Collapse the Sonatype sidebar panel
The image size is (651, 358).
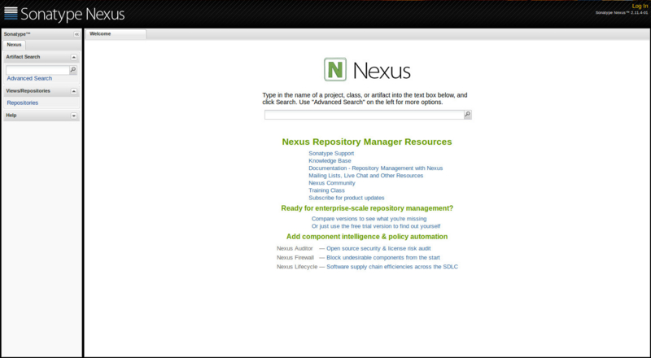76,34
